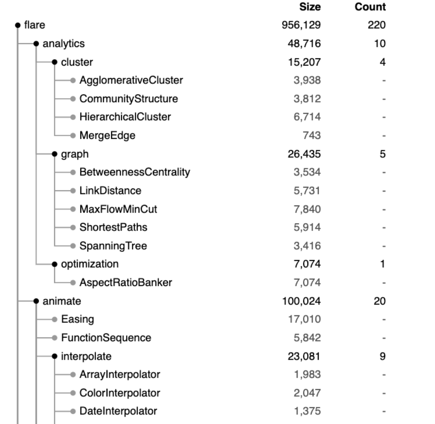Select the Size column header

coord(310,7)
